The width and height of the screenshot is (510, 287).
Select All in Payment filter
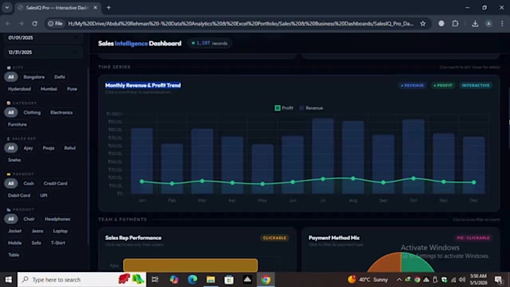coord(11,184)
